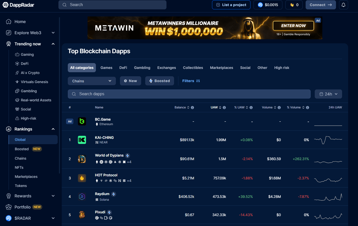Click the Raydium logo icon
Screen dimensions: 358x226
[82, 197]
